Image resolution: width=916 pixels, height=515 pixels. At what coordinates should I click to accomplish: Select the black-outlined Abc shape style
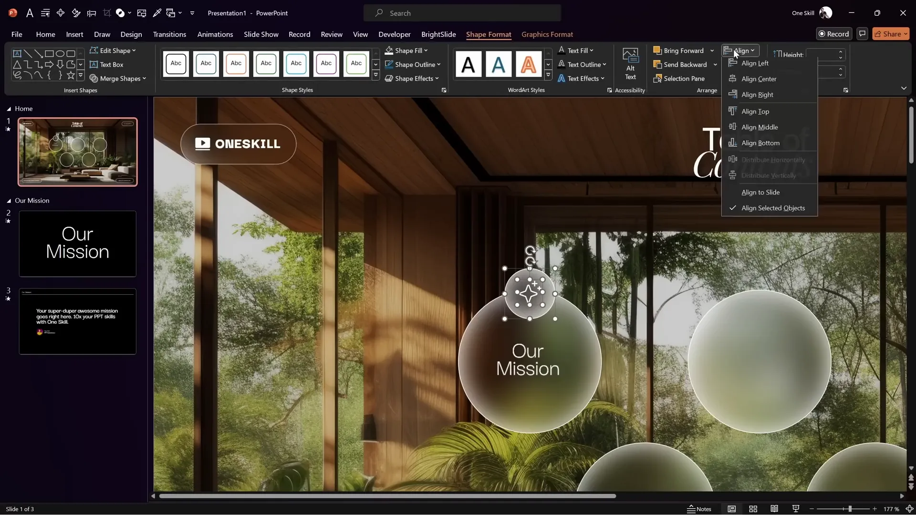[x=176, y=63]
